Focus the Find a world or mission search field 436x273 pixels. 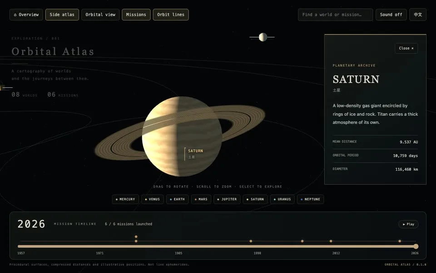[335, 15]
